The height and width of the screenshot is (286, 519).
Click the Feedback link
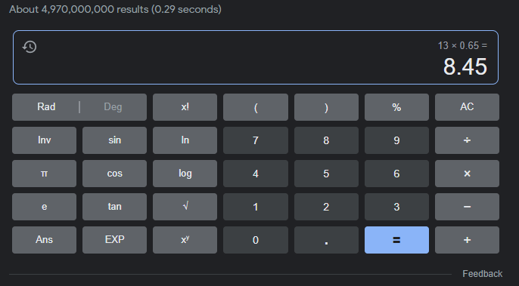(x=482, y=274)
